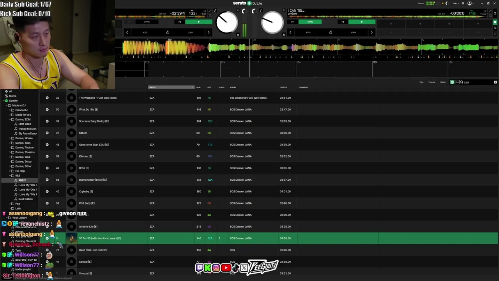
Task: Click album art of 30 For 30 track
Action: 71,238
